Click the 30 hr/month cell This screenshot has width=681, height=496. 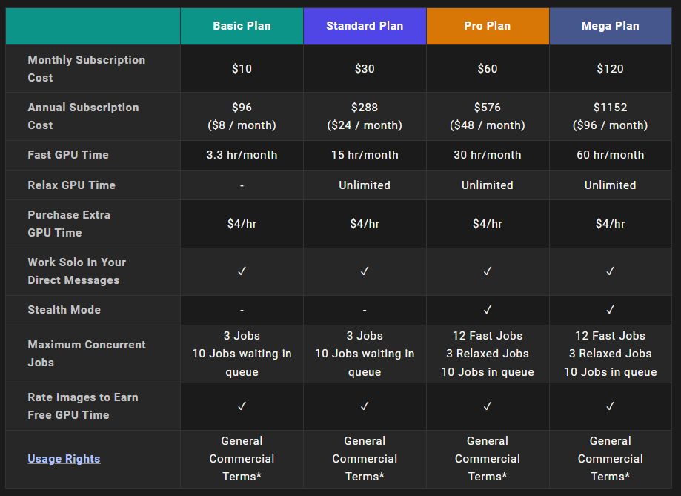[488, 155]
